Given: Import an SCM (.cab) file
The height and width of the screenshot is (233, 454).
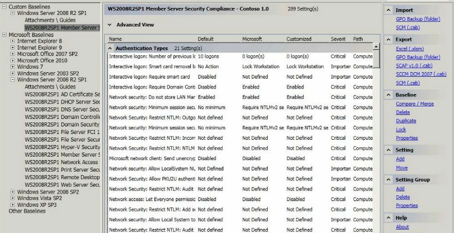Looking at the screenshot, I should (x=407, y=27).
